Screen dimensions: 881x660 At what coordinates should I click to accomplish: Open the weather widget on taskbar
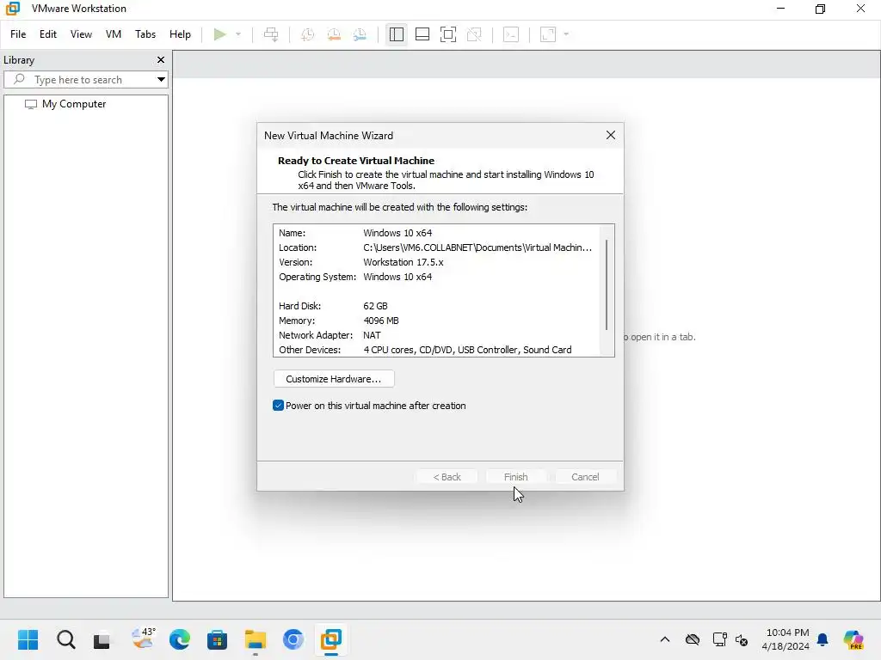click(x=143, y=639)
